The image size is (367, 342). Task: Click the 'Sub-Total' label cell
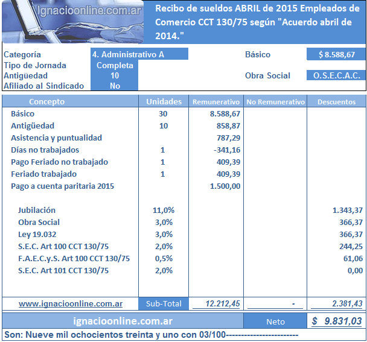coord(164,303)
